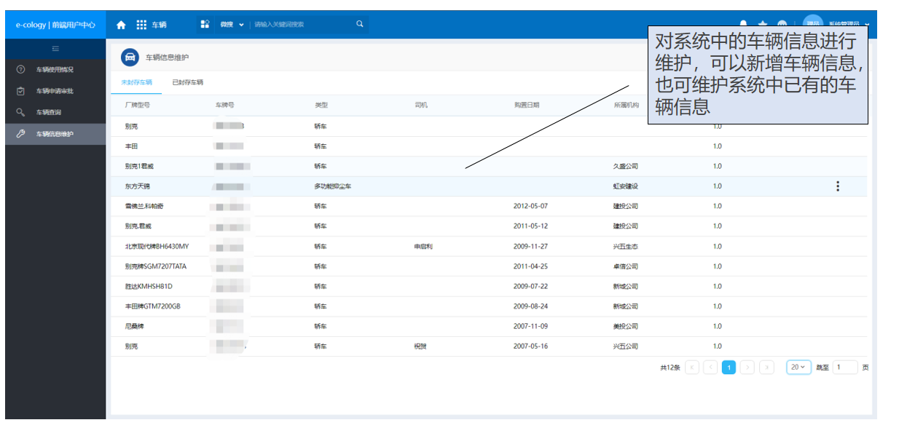Open 车辆使用情况 in the sidebar

pyautogui.click(x=55, y=70)
